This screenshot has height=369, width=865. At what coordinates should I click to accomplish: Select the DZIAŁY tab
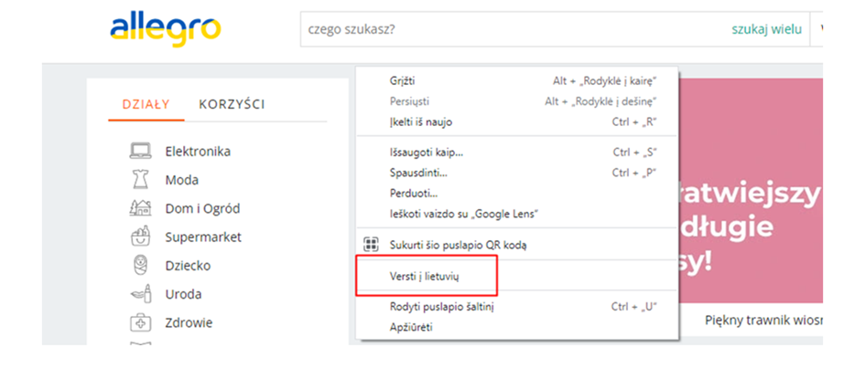tap(146, 104)
